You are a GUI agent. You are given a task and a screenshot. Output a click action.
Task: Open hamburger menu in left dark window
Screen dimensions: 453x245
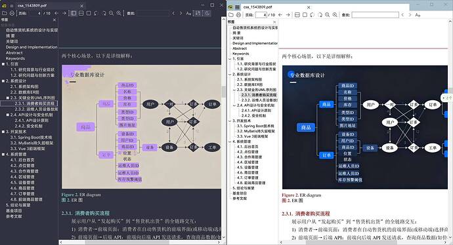(x=12, y=5)
